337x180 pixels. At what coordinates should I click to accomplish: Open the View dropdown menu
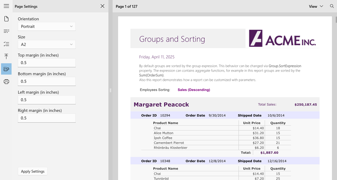(316, 6)
